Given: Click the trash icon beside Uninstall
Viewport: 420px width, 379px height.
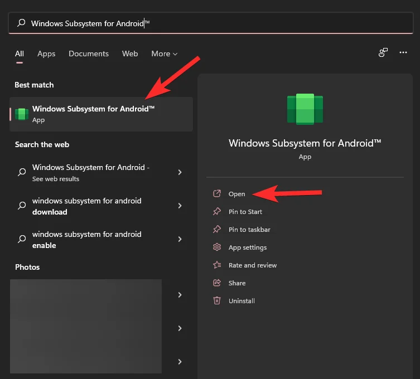Looking at the screenshot, I should (217, 300).
